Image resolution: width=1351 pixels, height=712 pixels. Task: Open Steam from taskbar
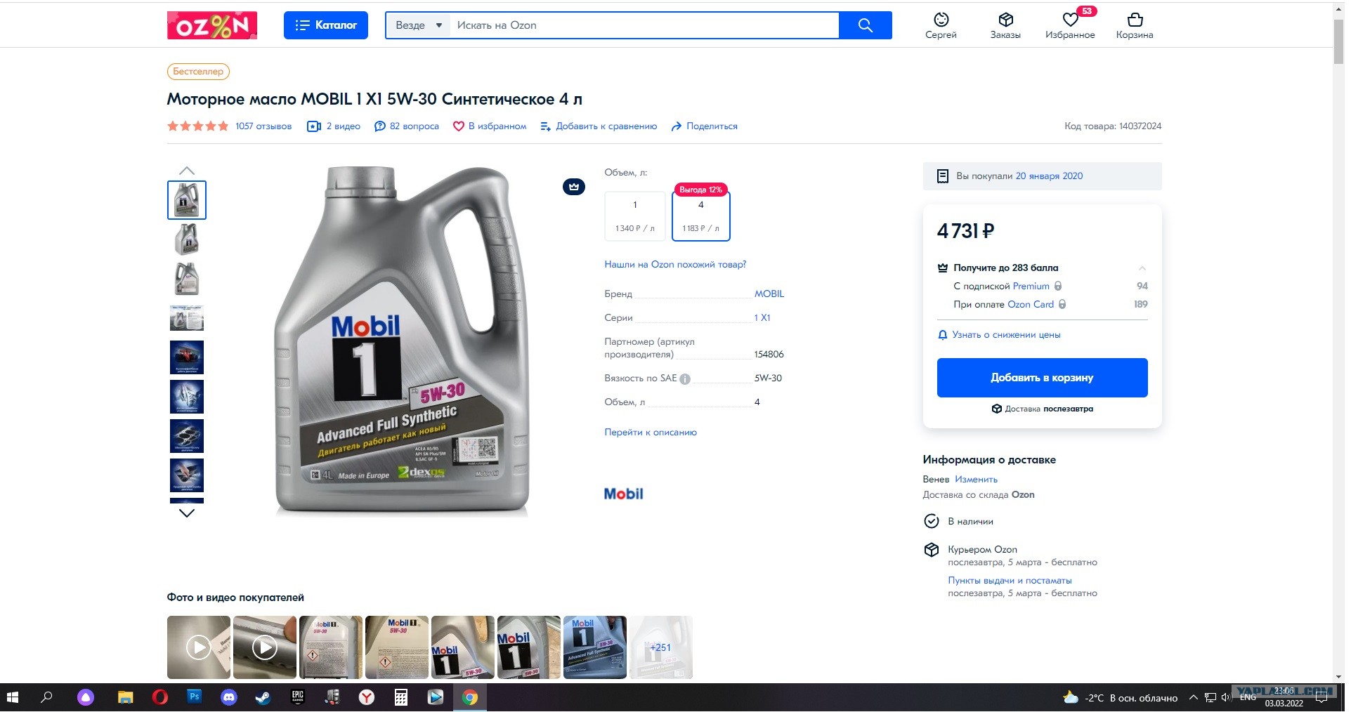[263, 698]
